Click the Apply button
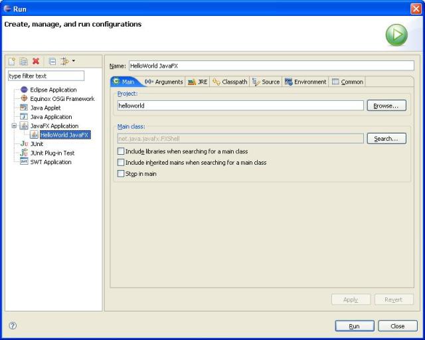Viewport: 425px width, 340px height. 351,299
